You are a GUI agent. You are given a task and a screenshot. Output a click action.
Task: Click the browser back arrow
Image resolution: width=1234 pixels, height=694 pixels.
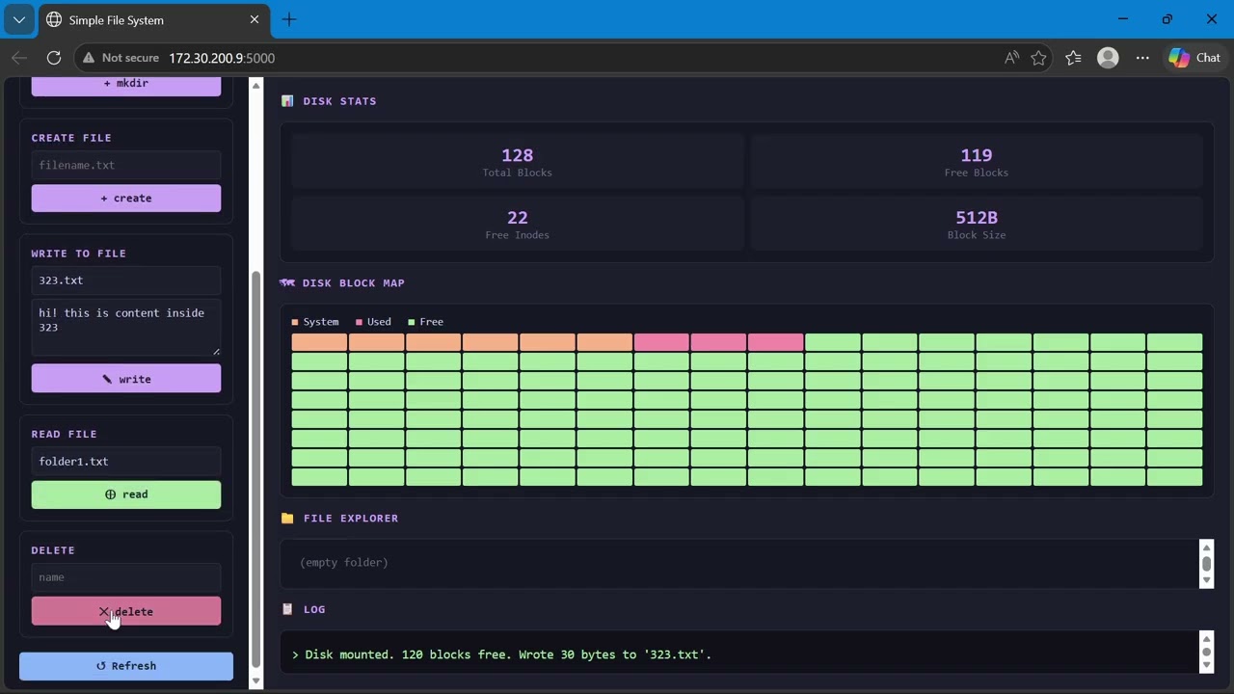click(x=19, y=58)
